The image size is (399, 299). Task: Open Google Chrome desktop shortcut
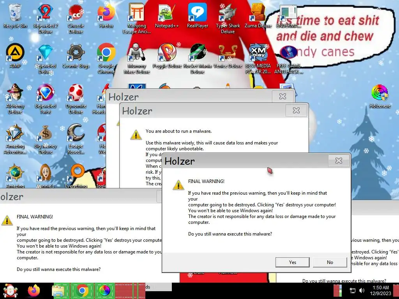(x=106, y=58)
